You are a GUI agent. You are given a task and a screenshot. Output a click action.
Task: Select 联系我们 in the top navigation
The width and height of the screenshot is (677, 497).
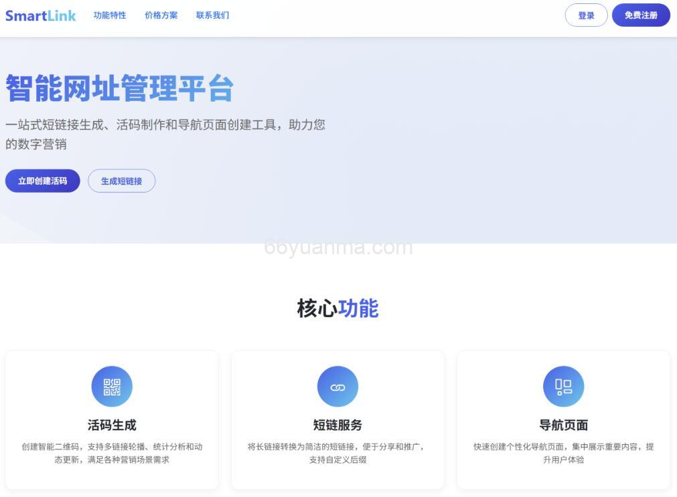(212, 15)
